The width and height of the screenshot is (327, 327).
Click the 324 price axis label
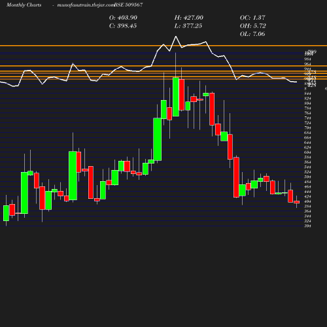tap(307, 221)
